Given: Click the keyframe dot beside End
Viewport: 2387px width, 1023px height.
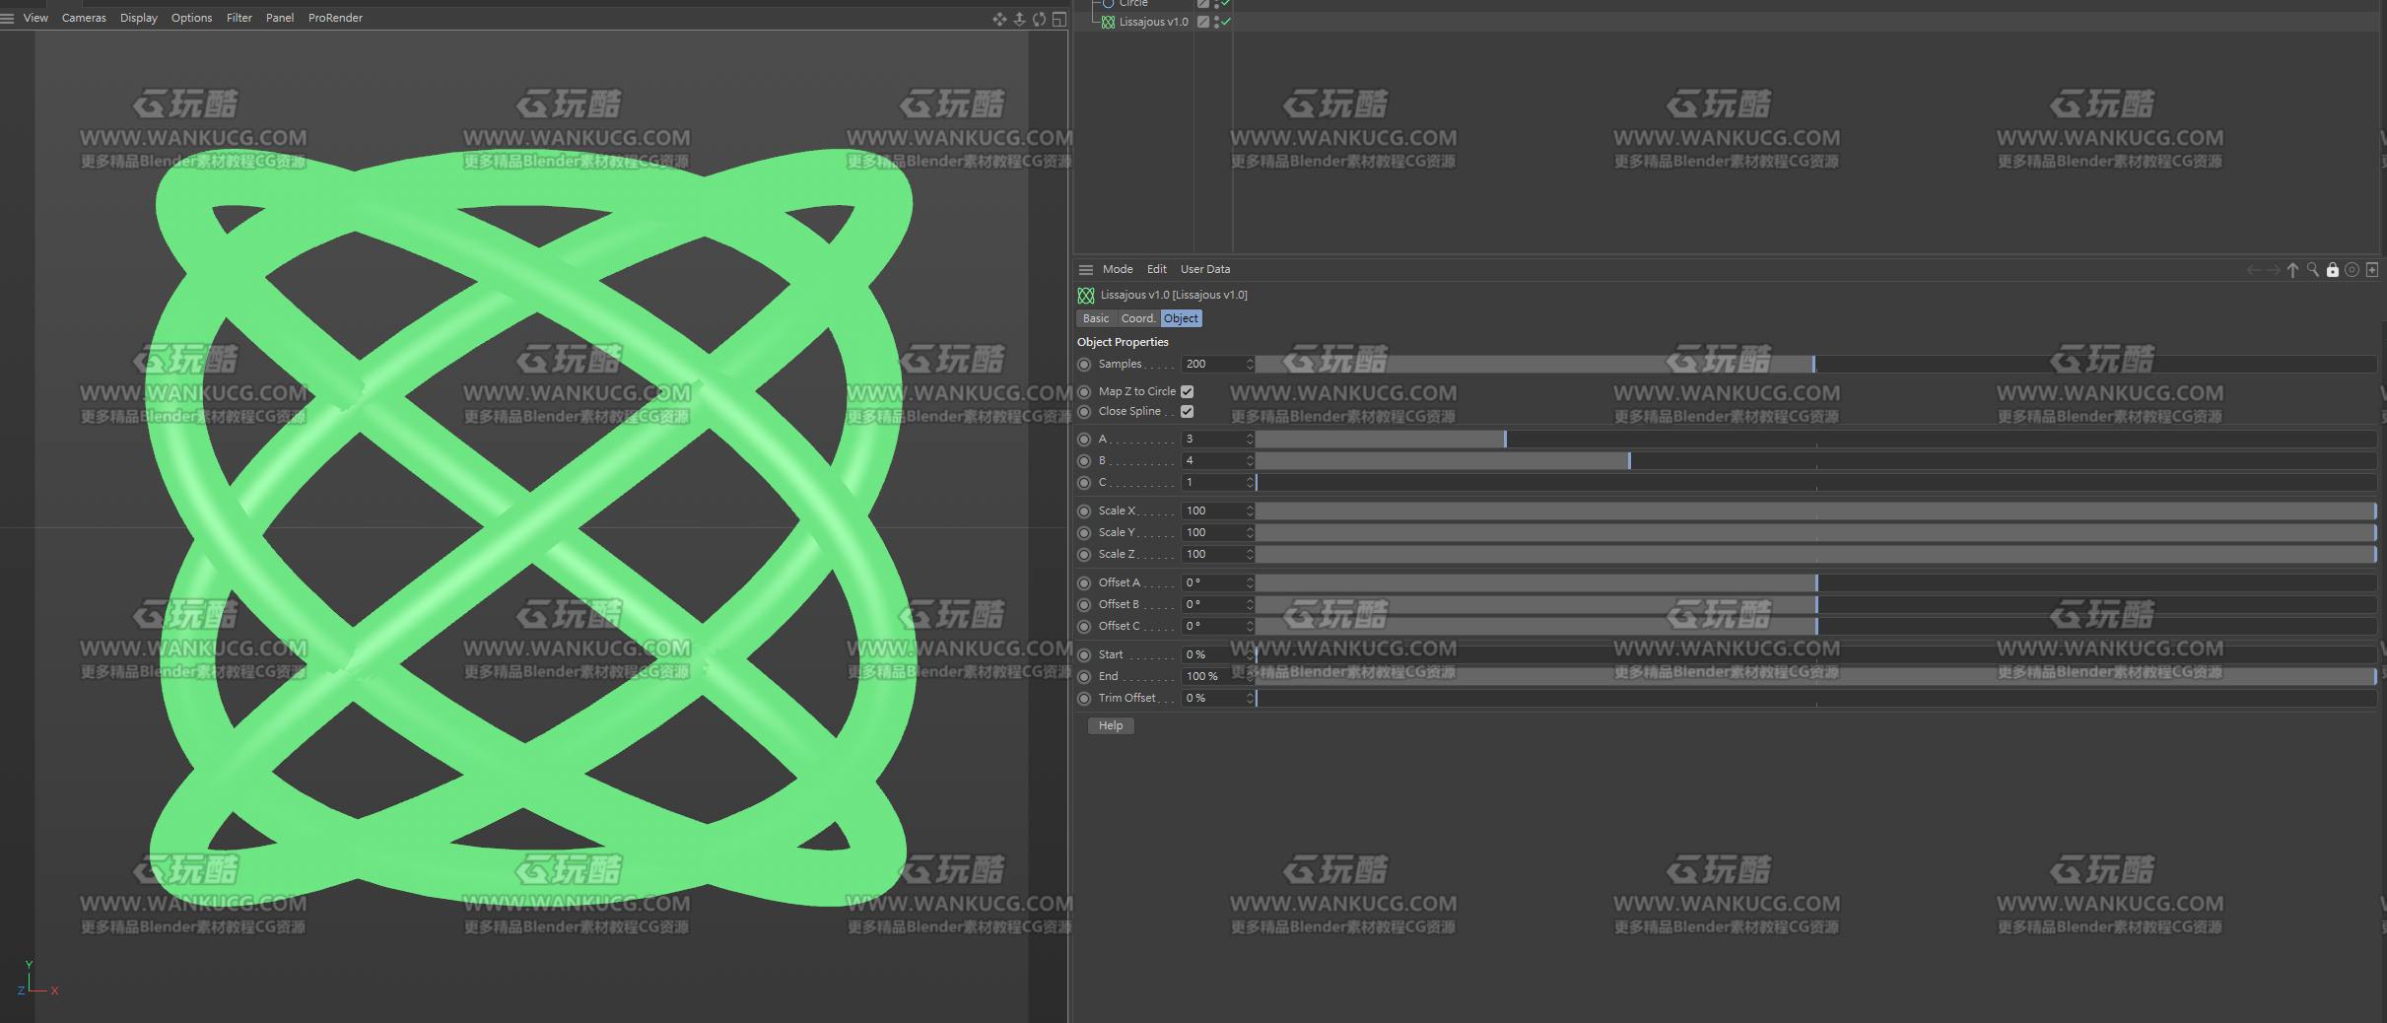Looking at the screenshot, I should (x=1084, y=677).
